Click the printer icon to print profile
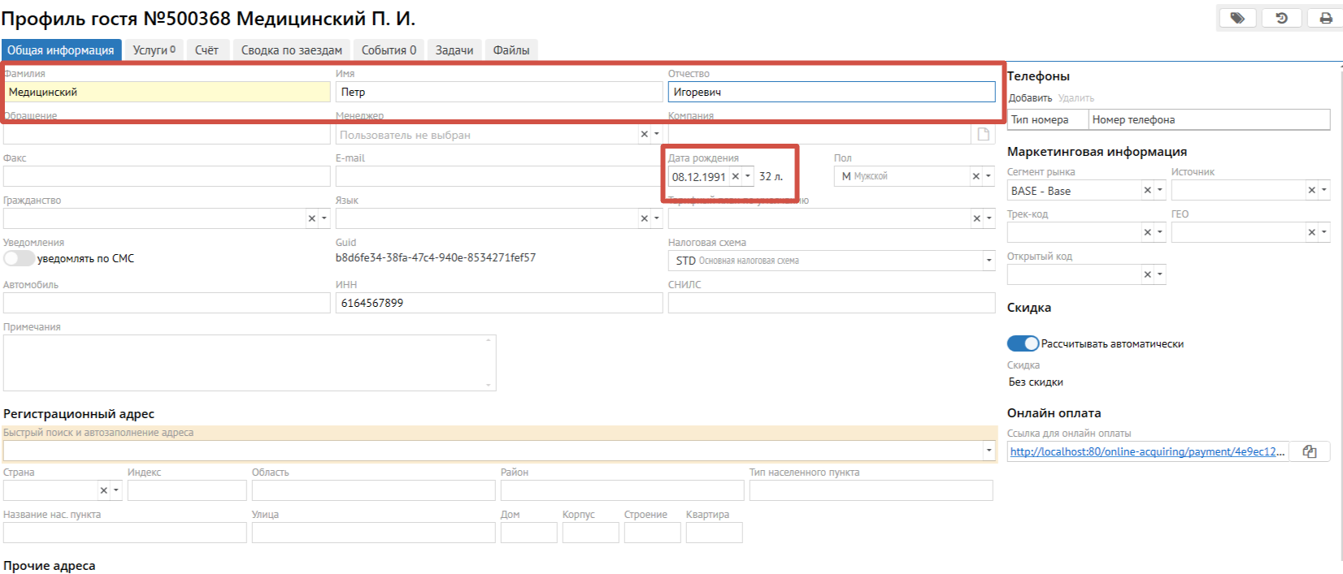The image size is (1343, 574). (x=1325, y=18)
